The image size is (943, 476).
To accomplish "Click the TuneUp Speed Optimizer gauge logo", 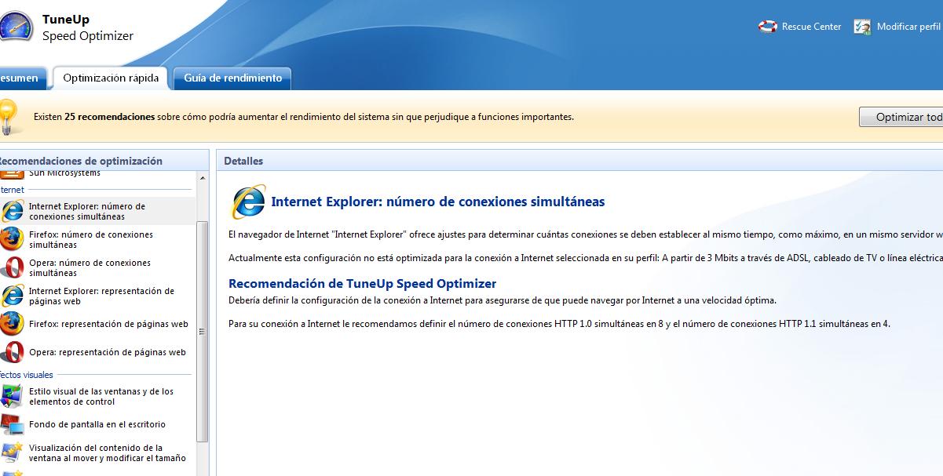I will [15, 27].
